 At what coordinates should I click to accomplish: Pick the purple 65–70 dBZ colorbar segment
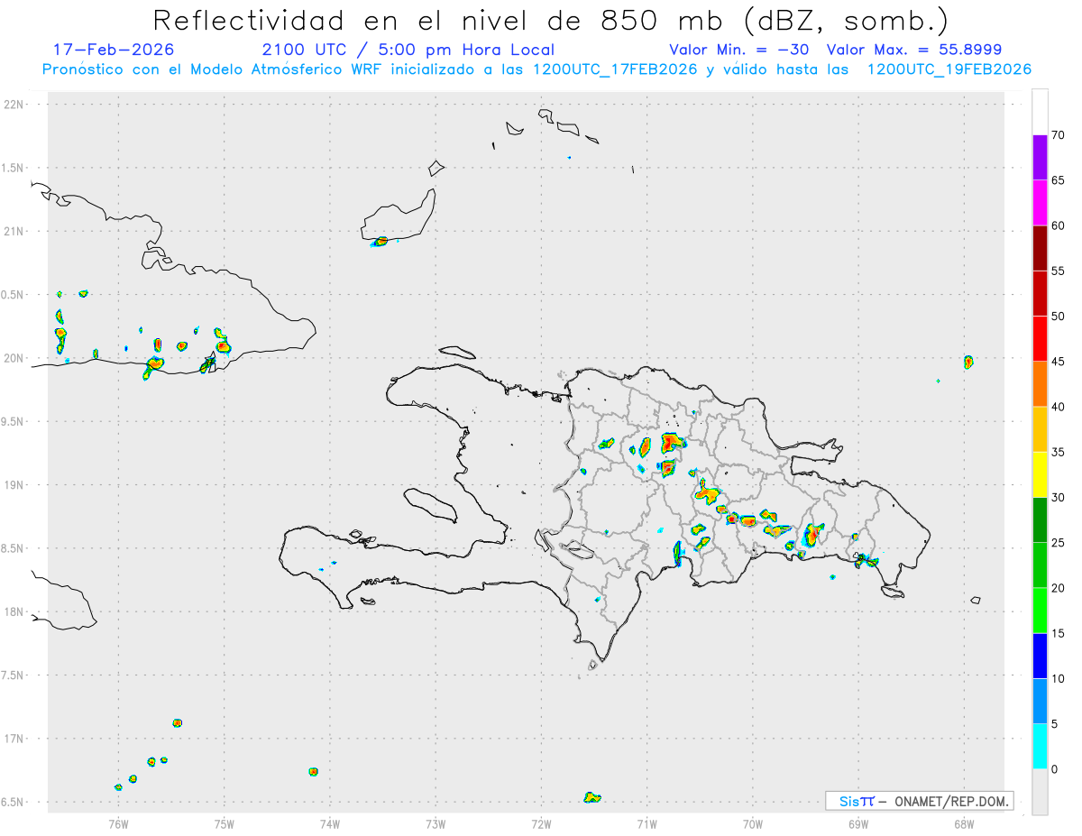coord(1040,158)
